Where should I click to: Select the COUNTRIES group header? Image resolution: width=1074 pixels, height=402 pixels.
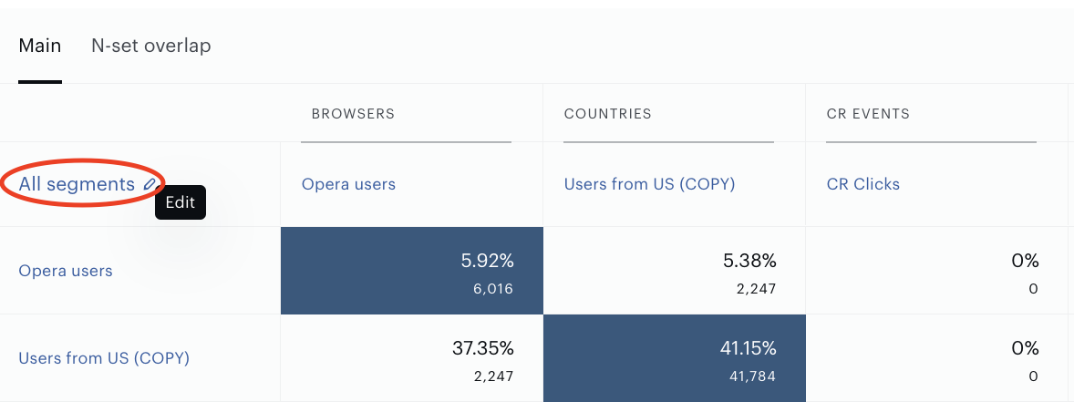607,114
